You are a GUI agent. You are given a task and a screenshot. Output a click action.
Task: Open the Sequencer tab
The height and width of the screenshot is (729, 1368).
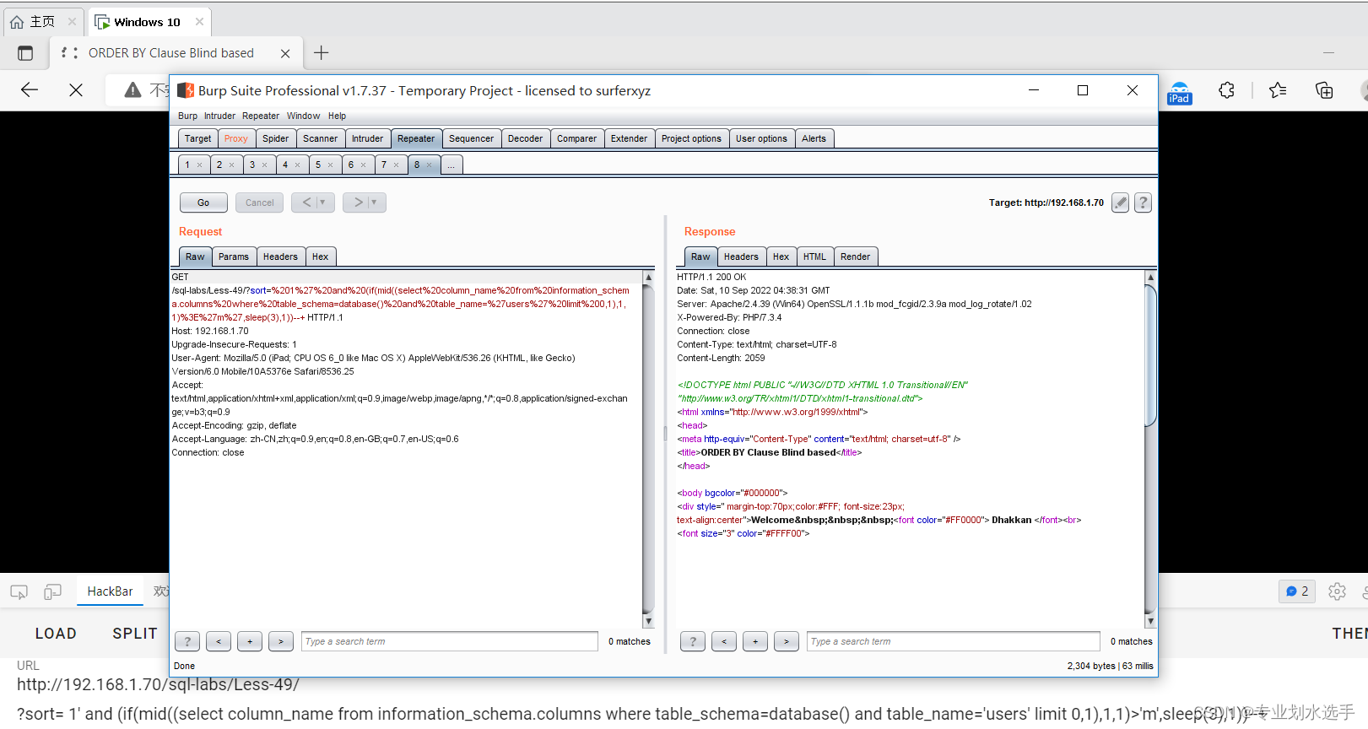click(471, 138)
